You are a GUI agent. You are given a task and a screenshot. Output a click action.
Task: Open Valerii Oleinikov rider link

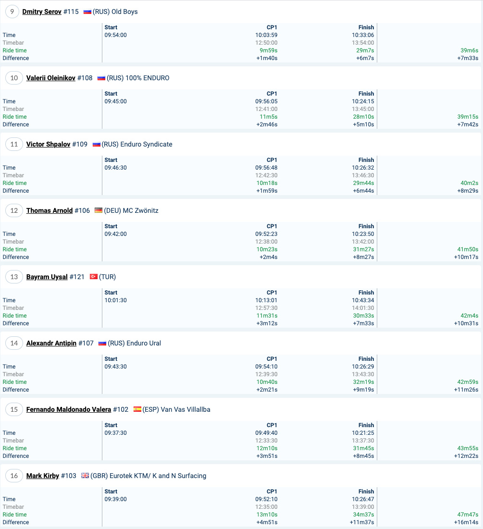[50, 78]
